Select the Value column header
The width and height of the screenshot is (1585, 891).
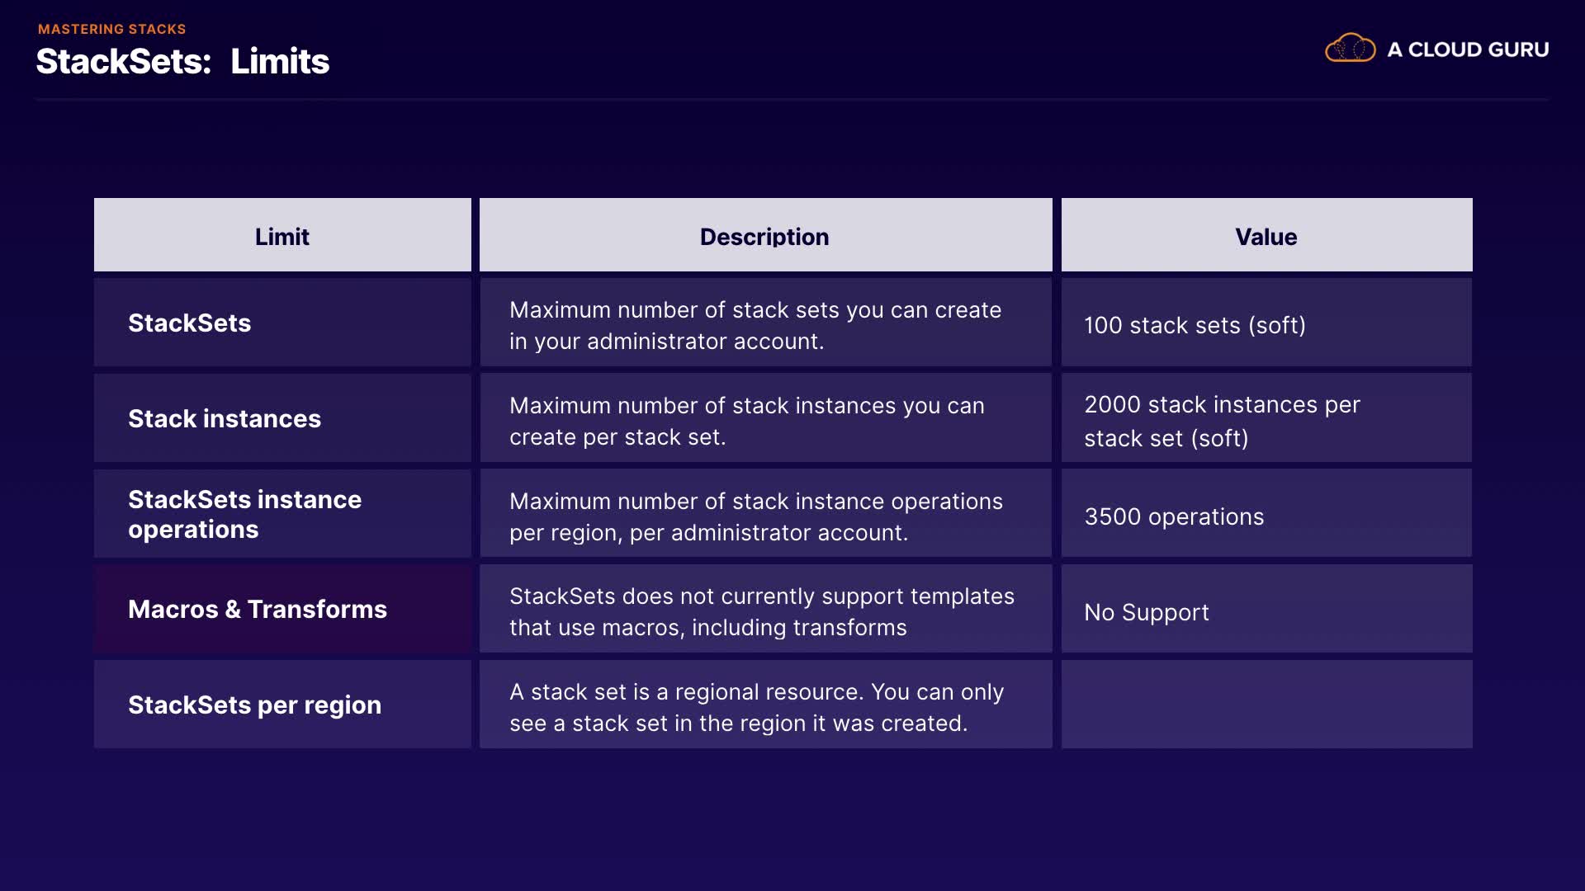click(x=1266, y=237)
